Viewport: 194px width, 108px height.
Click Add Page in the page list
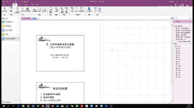(x=177, y=21)
